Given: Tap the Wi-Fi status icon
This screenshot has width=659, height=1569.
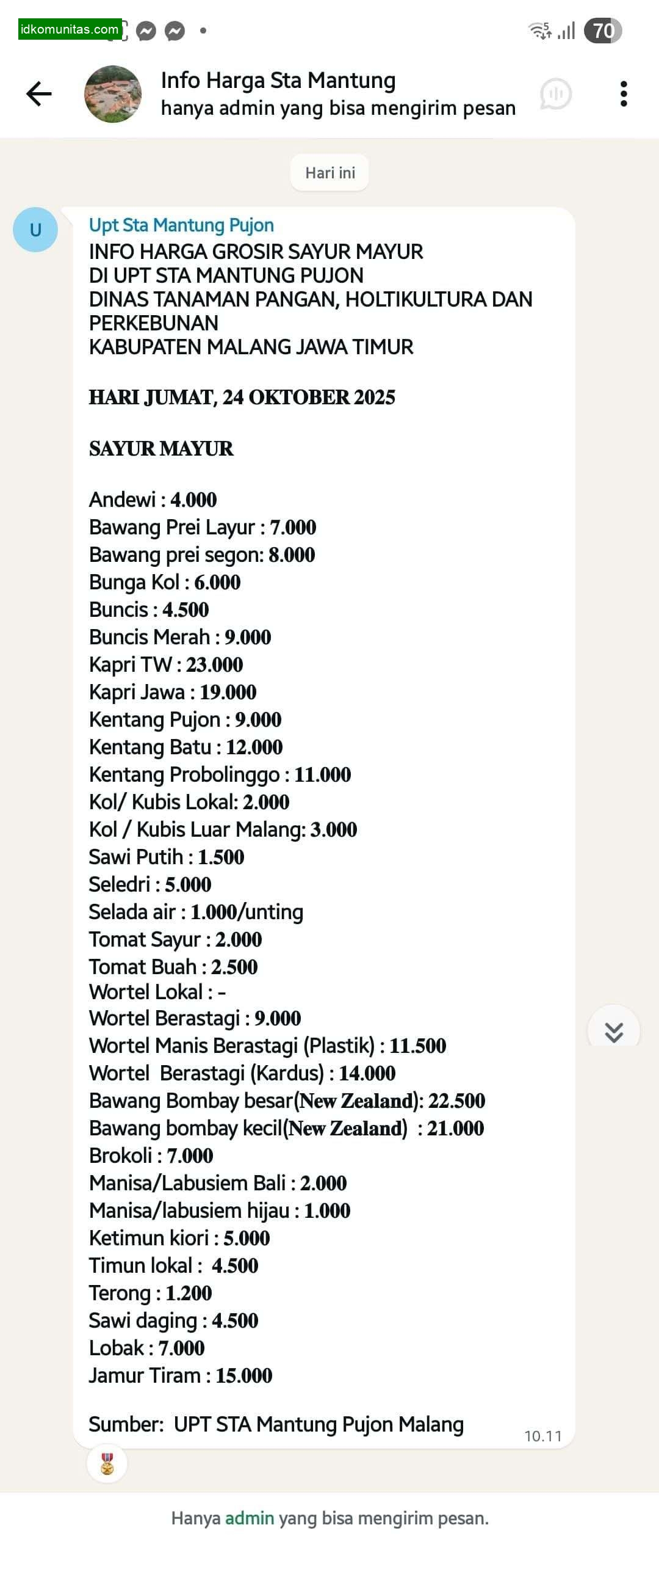Looking at the screenshot, I should 539,31.
